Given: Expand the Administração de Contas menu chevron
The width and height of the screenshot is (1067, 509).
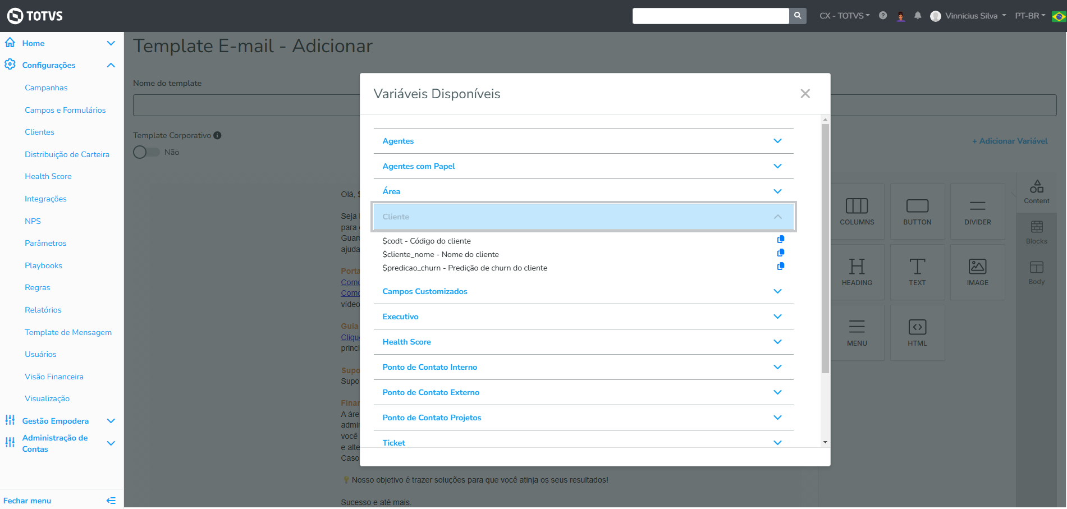Looking at the screenshot, I should coord(111,443).
